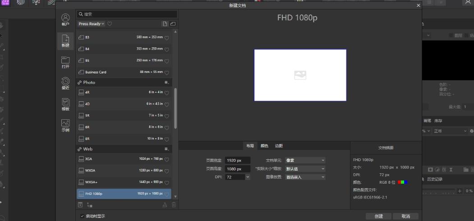Open the 文档单元 units dropdown

305,160
